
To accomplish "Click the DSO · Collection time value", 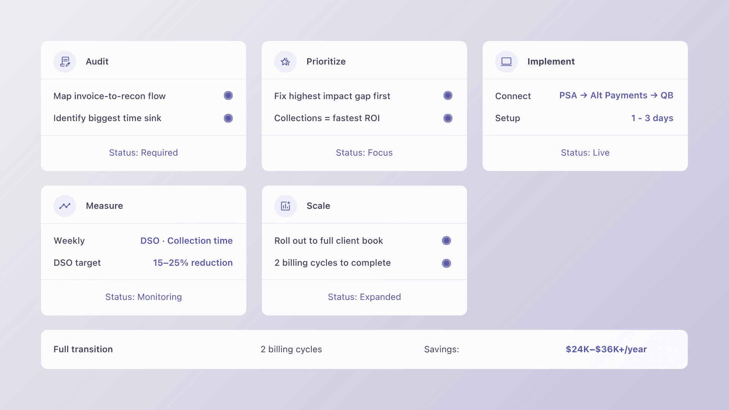I will pos(186,241).
